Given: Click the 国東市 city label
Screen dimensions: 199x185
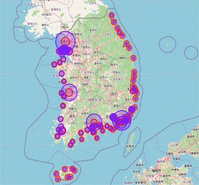Looking at the screenshot, I should [188, 166].
